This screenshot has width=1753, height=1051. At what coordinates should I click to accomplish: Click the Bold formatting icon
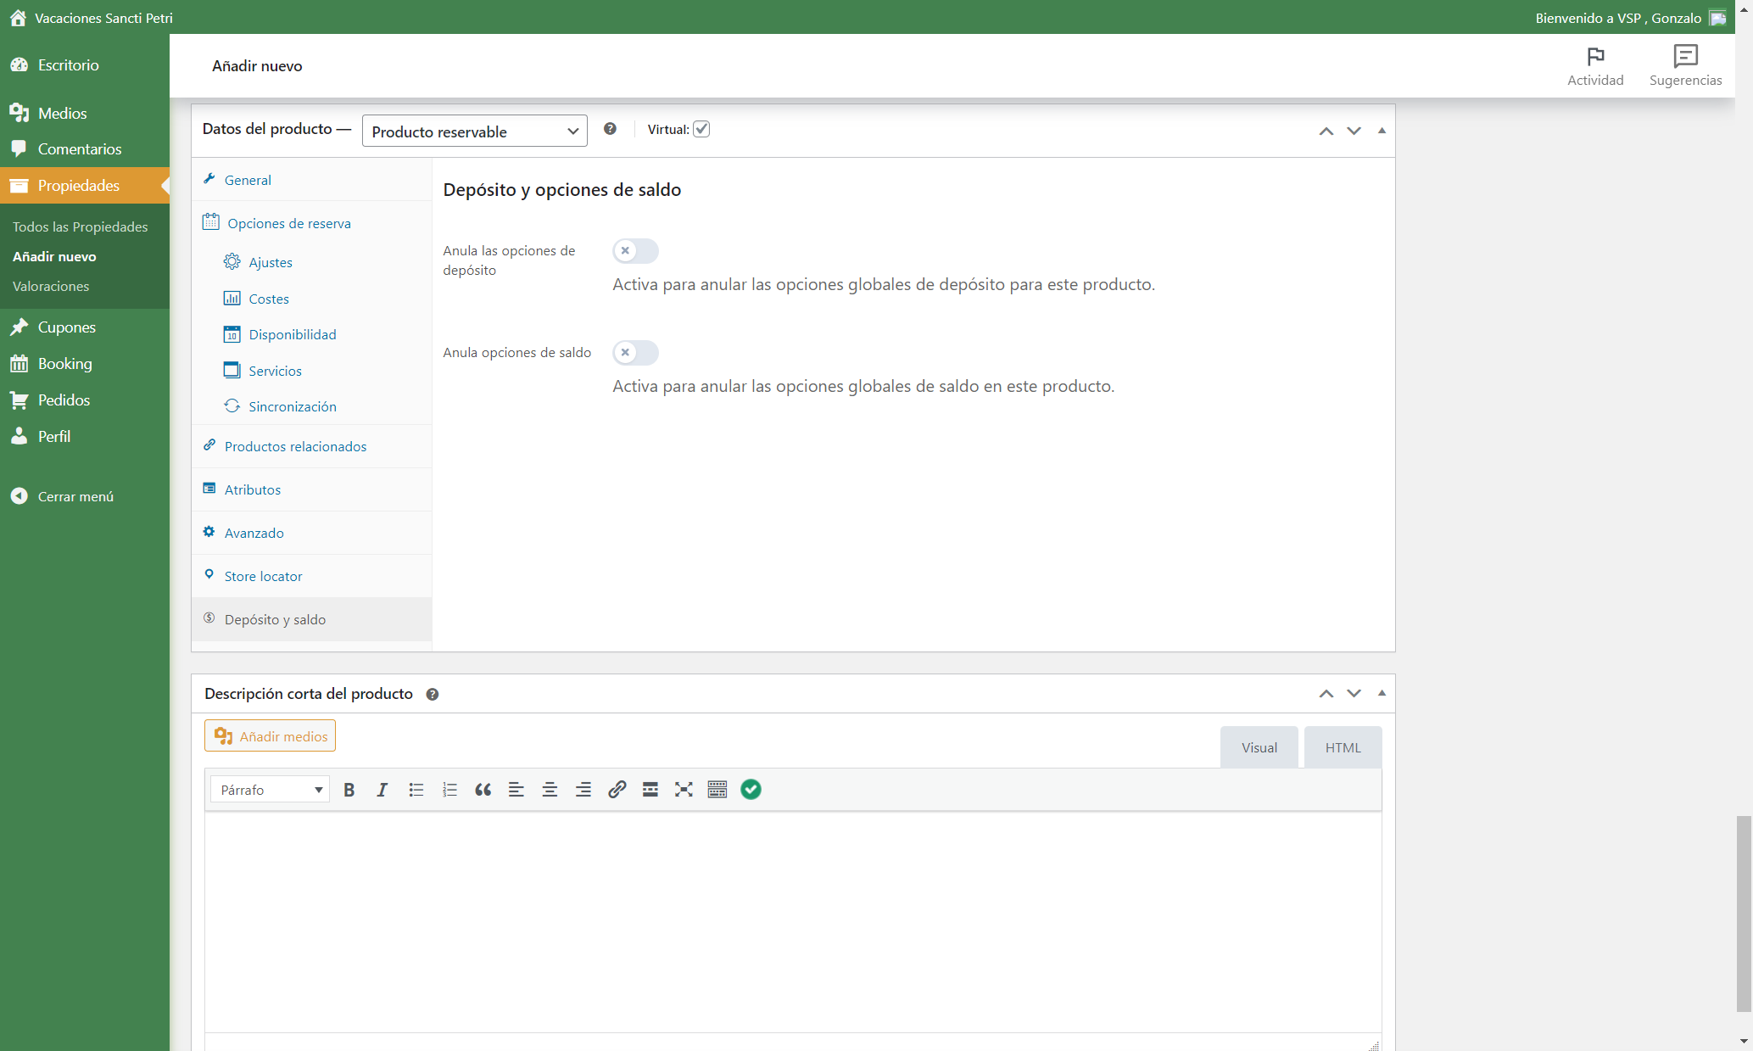[349, 790]
